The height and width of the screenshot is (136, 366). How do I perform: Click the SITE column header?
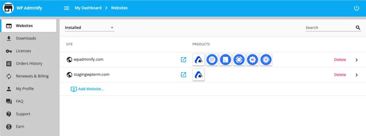tap(69, 44)
